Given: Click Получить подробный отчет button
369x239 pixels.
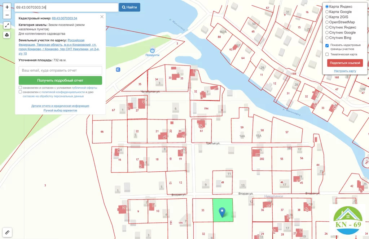Looking at the screenshot, I should tap(60, 80).
